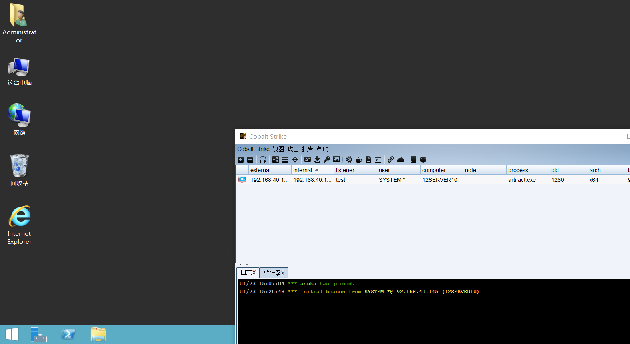
Task: Select the beacon session computer icon
Action: point(242,180)
